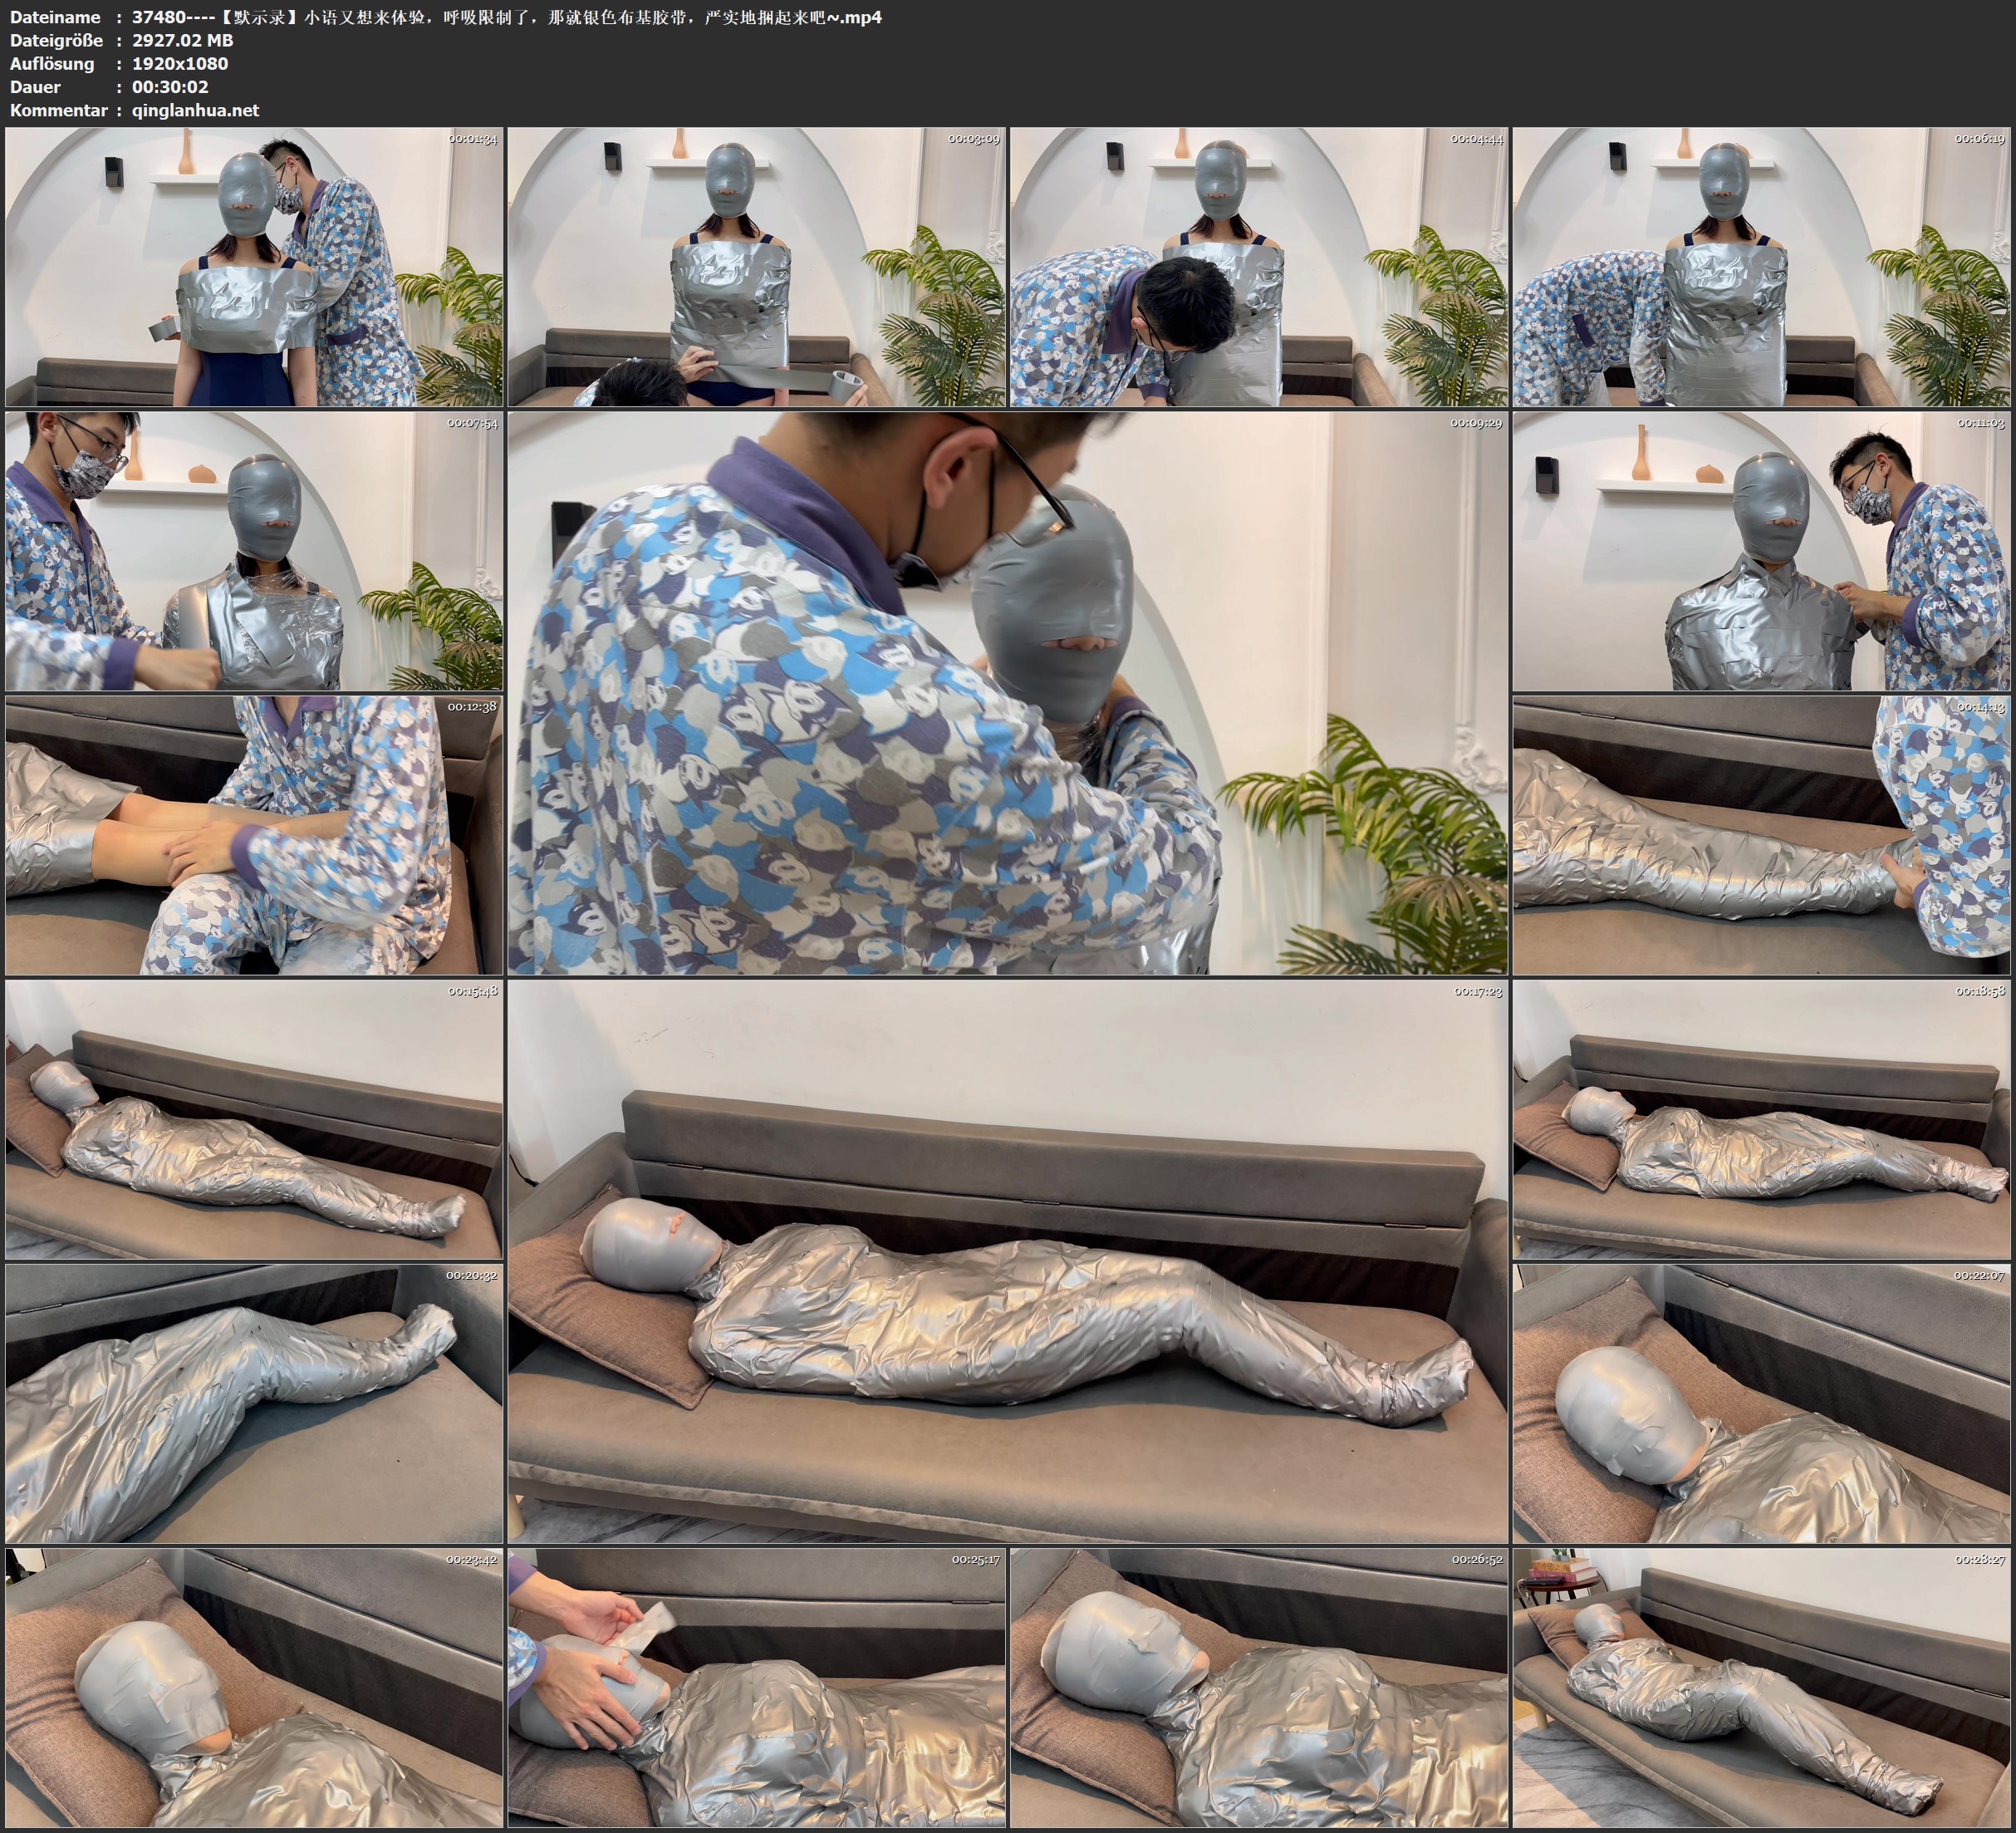Click the 1920x1080 resolution value
Image resolution: width=2016 pixels, height=1833 pixels.
(180, 64)
